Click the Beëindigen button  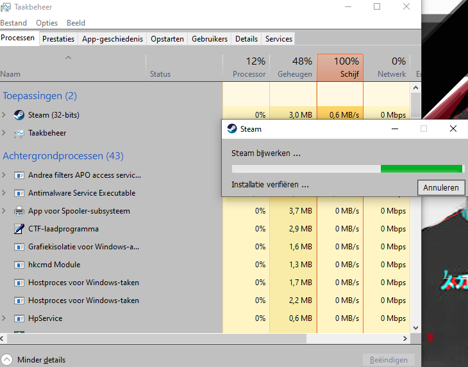pos(389,360)
